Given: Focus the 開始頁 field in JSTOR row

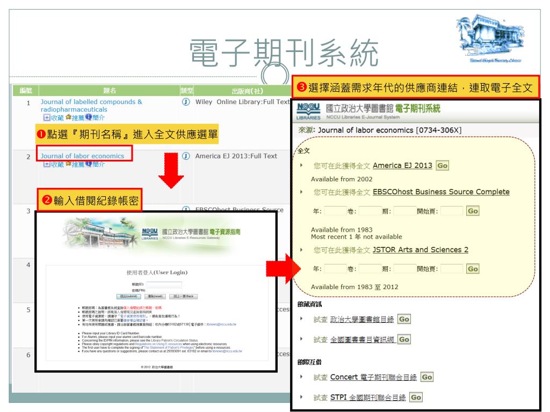Looking at the screenshot, I should coord(452,269).
